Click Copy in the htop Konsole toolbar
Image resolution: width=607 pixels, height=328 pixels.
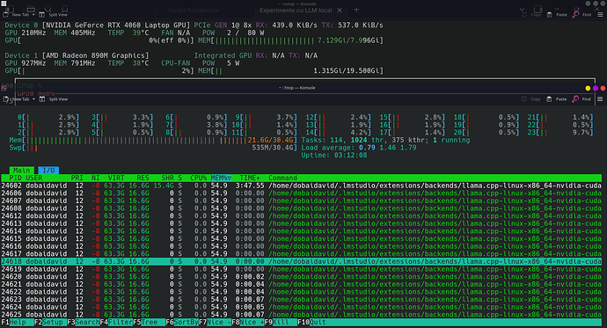pos(531,99)
